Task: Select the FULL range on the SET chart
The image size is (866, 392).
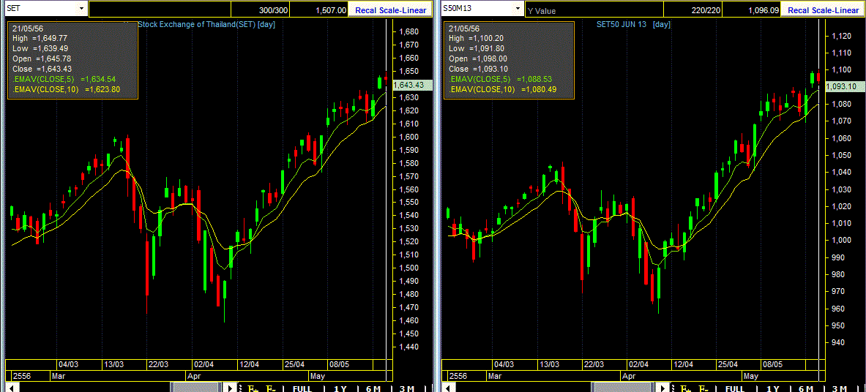Action: pos(302,388)
